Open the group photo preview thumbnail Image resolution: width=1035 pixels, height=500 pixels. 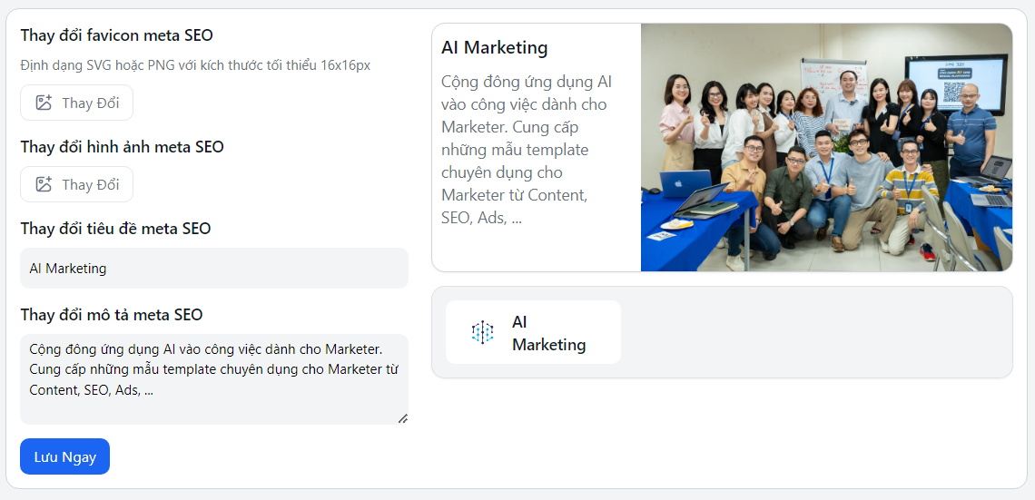click(826, 147)
